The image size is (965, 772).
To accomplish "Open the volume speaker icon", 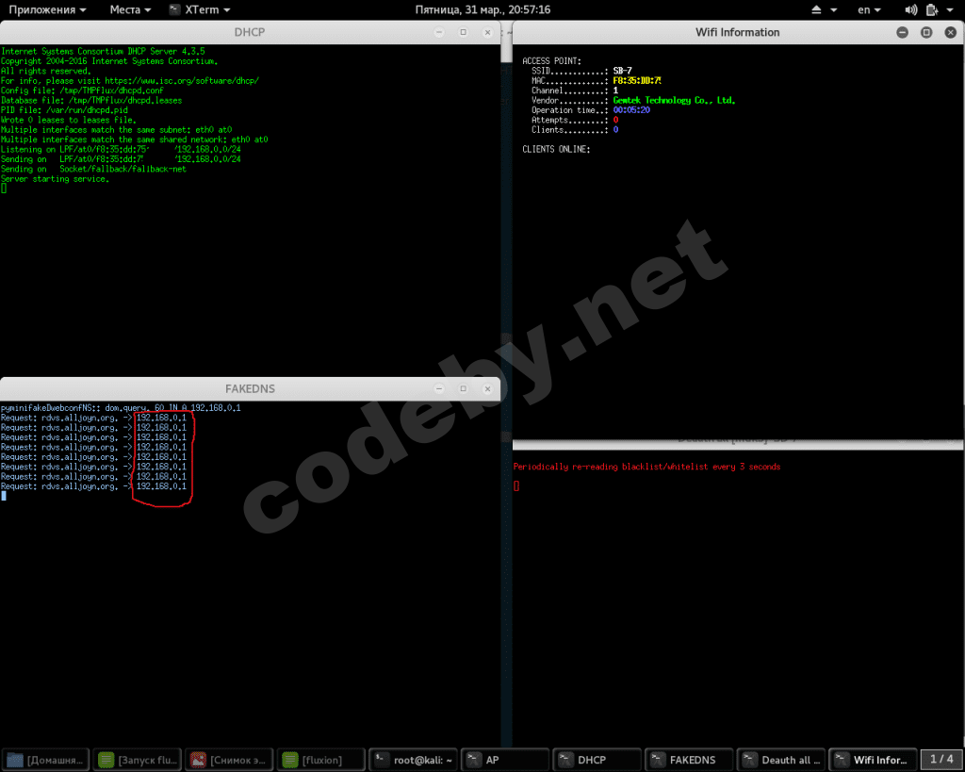I will (x=910, y=9).
